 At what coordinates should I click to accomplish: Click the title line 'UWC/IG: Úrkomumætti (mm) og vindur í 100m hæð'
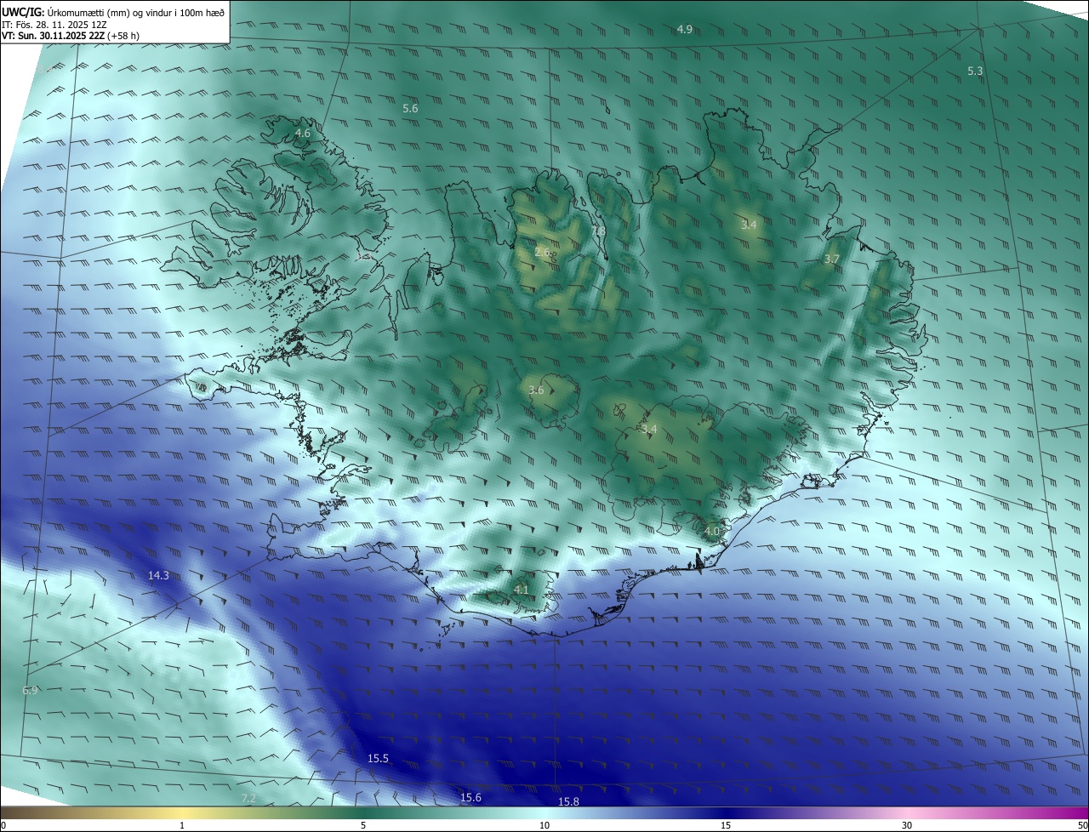click(x=113, y=12)
